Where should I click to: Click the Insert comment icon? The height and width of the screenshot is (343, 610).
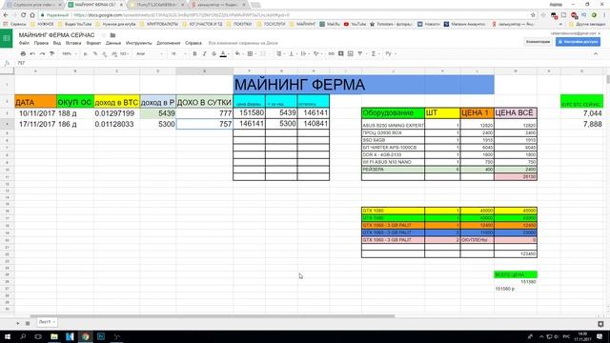click(x=341, y=53)
